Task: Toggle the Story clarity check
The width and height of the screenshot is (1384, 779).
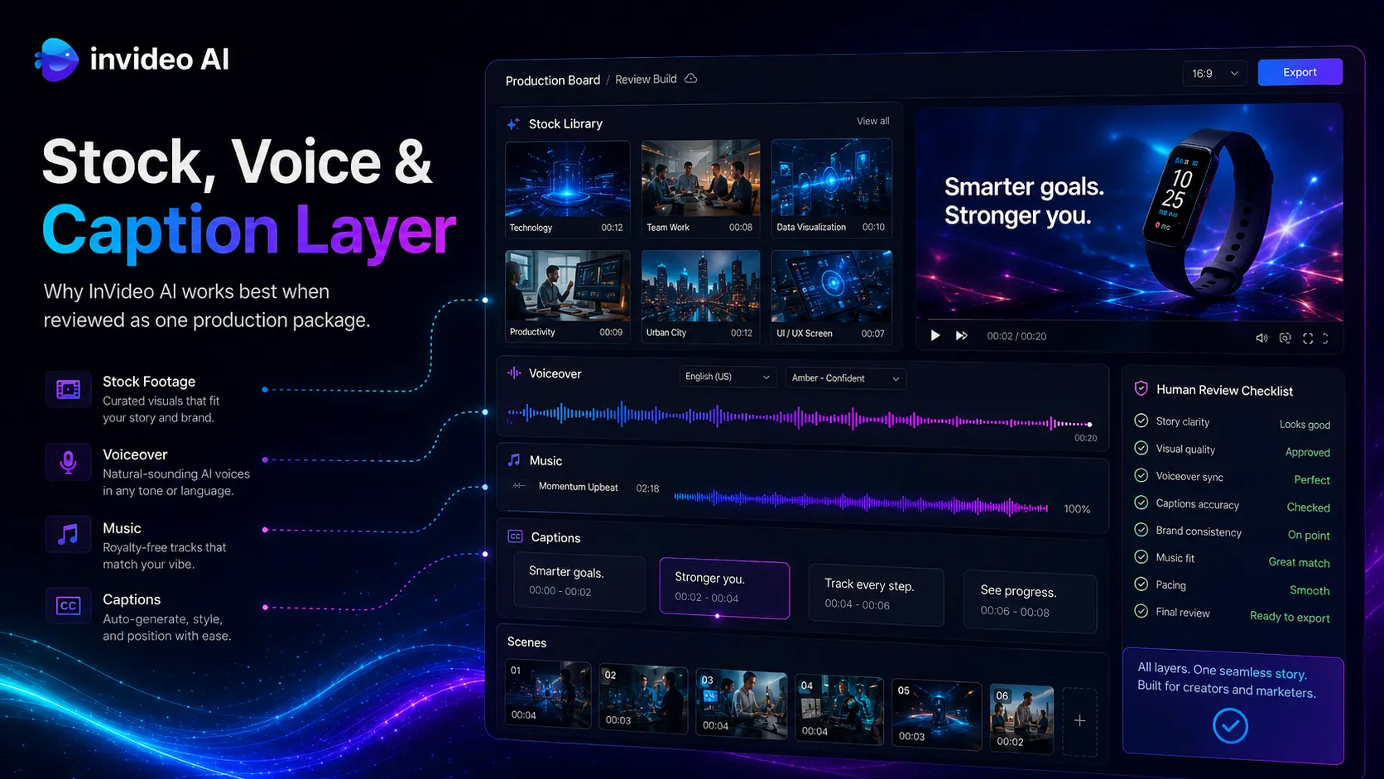Action: [1141, 421]
